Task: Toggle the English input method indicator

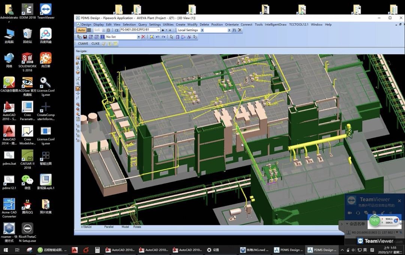Action: pos(365,250)
